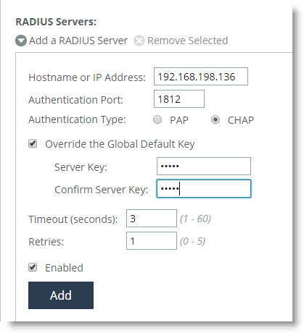Uncheck Override the Global Default Key checkbox
The width and height of the screenshot is (304, 333).
point(33,143)
